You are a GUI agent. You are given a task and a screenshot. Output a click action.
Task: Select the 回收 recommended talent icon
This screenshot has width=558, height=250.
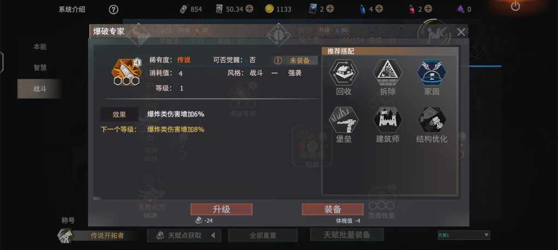tap(344, 73)
